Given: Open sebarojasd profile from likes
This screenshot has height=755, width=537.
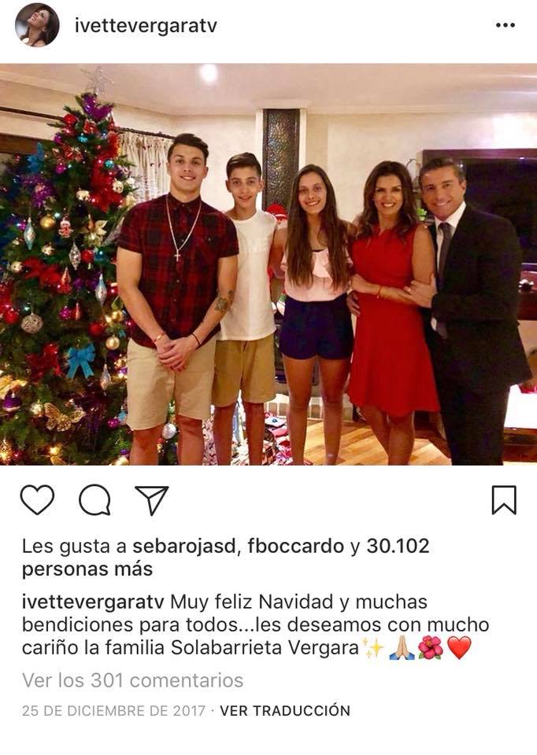Looking at the screenshot, I should (x=186, y=546).
